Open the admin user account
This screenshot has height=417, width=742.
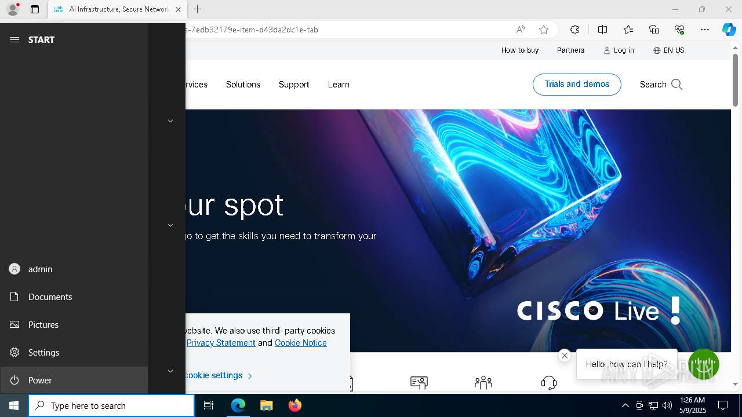pos(74,269)
